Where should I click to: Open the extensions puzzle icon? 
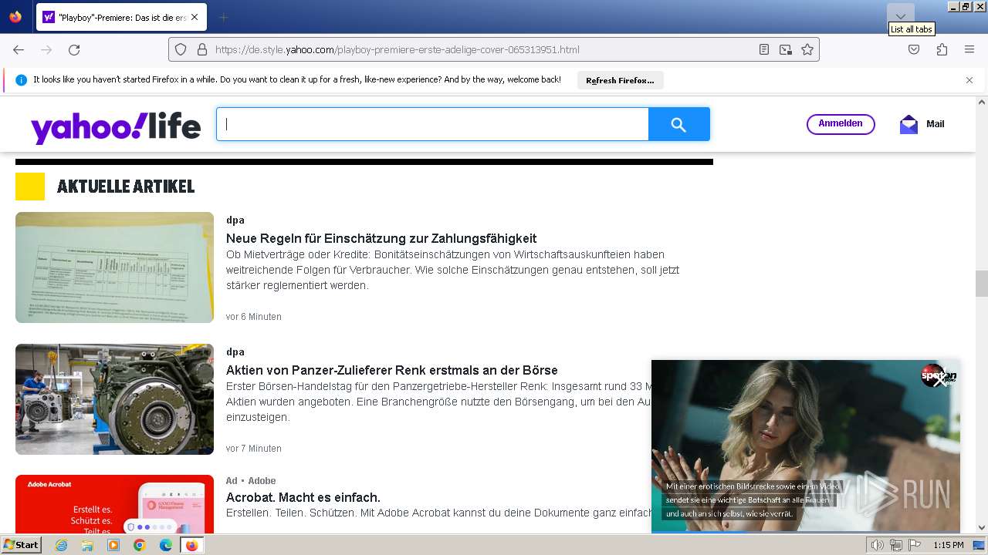[942, 49]
